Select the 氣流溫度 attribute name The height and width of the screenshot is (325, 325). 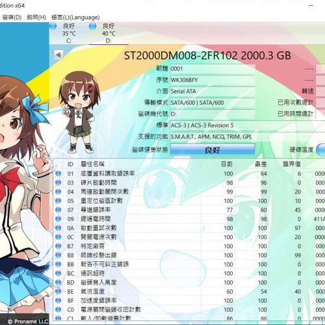pos(92,292)
